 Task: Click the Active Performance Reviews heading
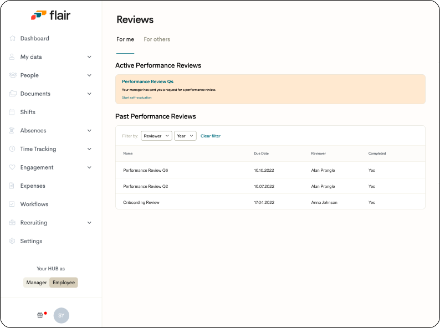click(158, 65)
